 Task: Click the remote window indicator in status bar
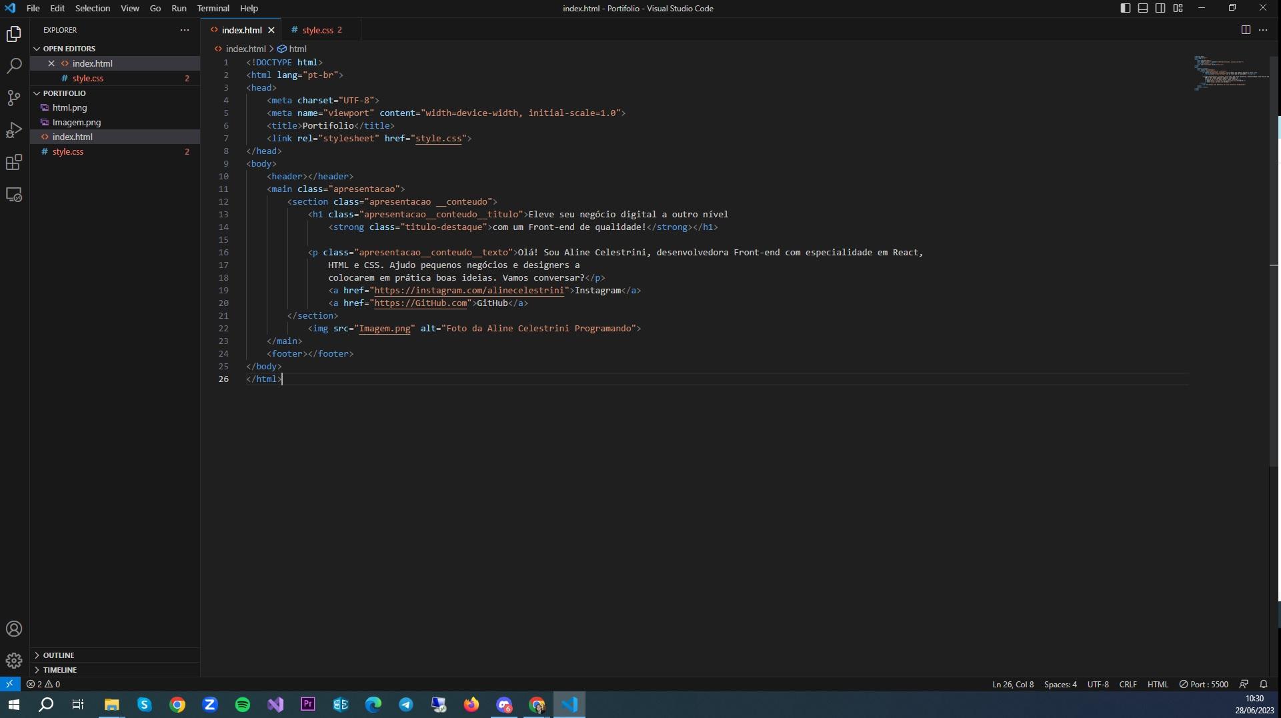pos(9,684)
